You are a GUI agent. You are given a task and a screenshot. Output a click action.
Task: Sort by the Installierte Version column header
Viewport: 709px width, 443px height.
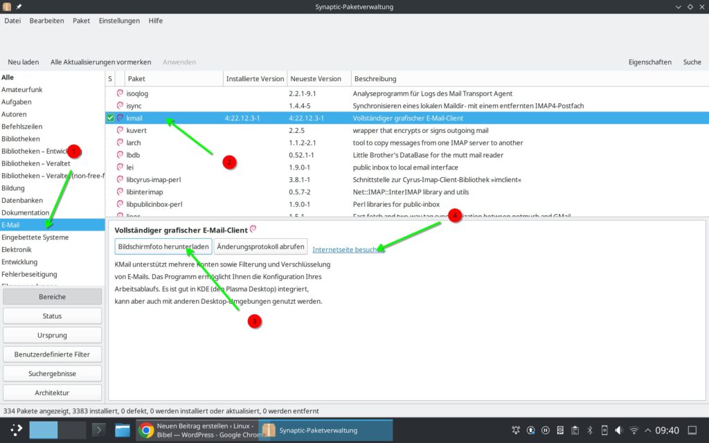255,79
